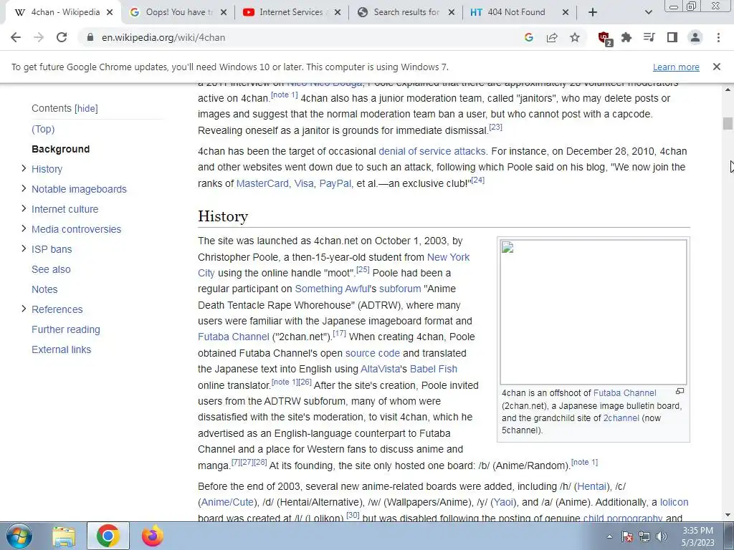
Task: Switch to Search results for tab
Action: click(406, 12)
